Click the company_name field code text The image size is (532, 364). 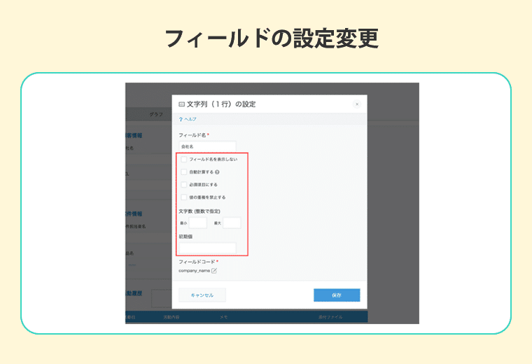pos(194,271)
